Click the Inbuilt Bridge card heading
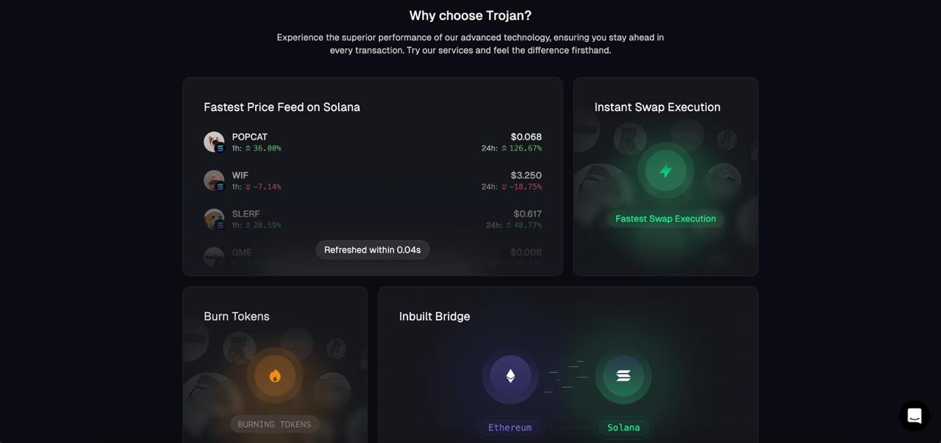This screenshot has width=941, height=443. (434, 317)
